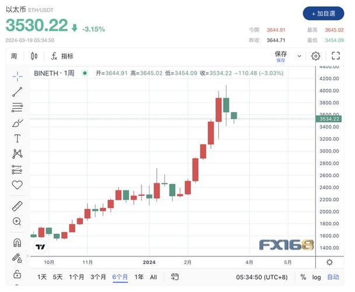Select the 3个月 time range

[98, 277]
